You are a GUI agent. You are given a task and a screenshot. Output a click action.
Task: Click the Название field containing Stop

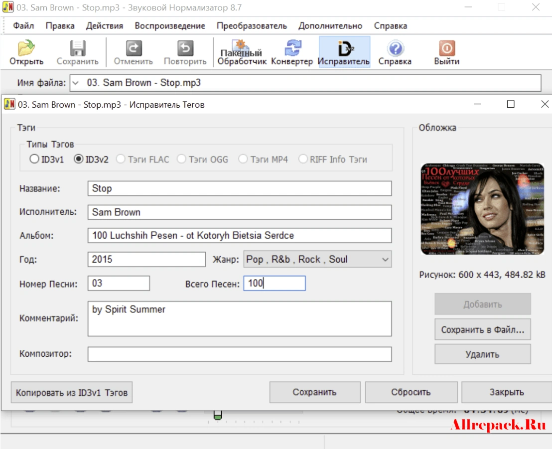coord(240,188)
